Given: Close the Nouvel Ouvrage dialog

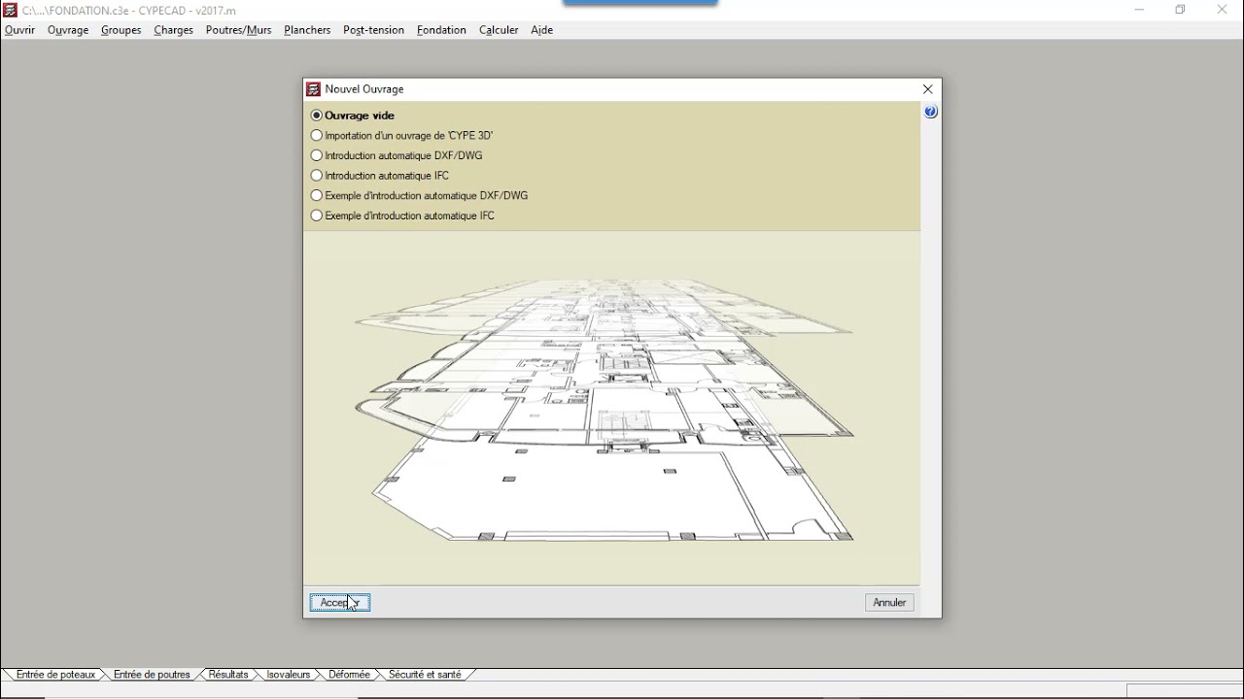Looking at the screenshot, I should 928,89.
